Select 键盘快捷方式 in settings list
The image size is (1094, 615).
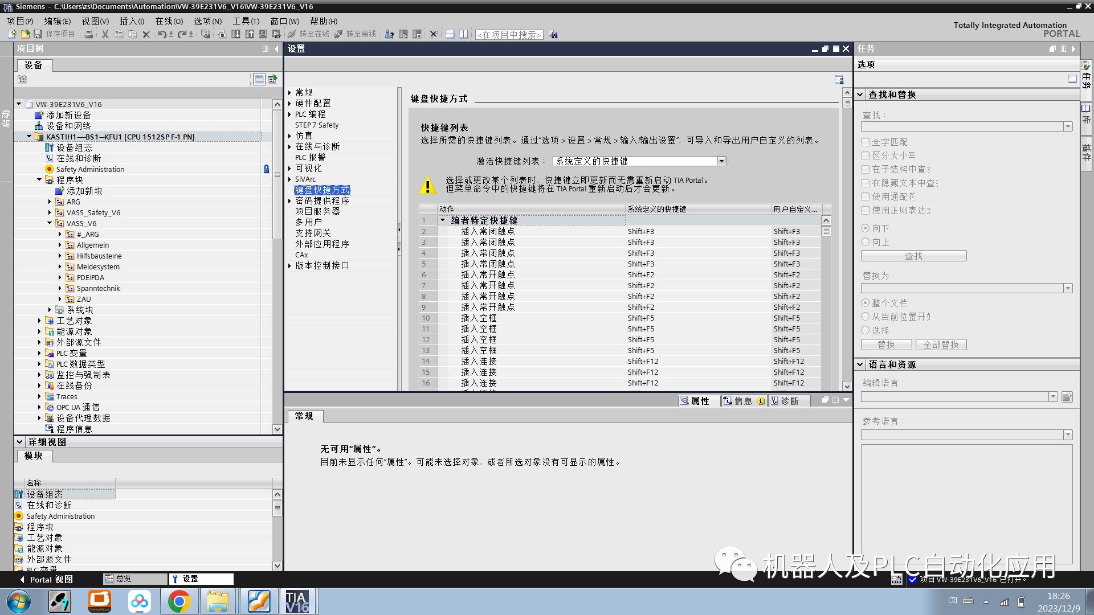(322, 190)
